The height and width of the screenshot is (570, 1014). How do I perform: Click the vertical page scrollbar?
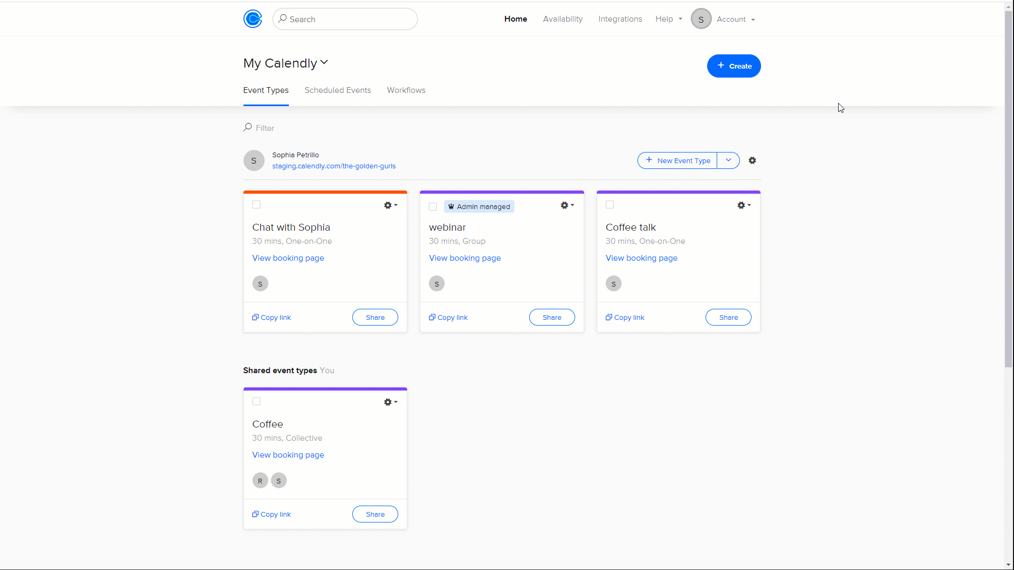point(1009,188)
